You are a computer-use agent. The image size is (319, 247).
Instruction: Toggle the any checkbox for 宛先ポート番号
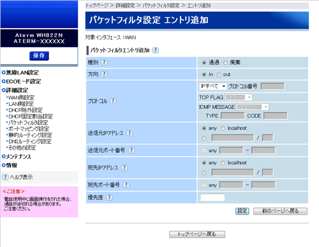[x=204, y=185]
